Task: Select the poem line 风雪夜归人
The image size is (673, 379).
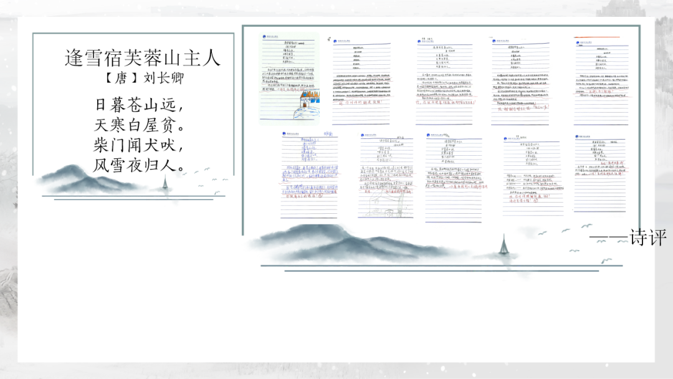Action: coord(139,165)
